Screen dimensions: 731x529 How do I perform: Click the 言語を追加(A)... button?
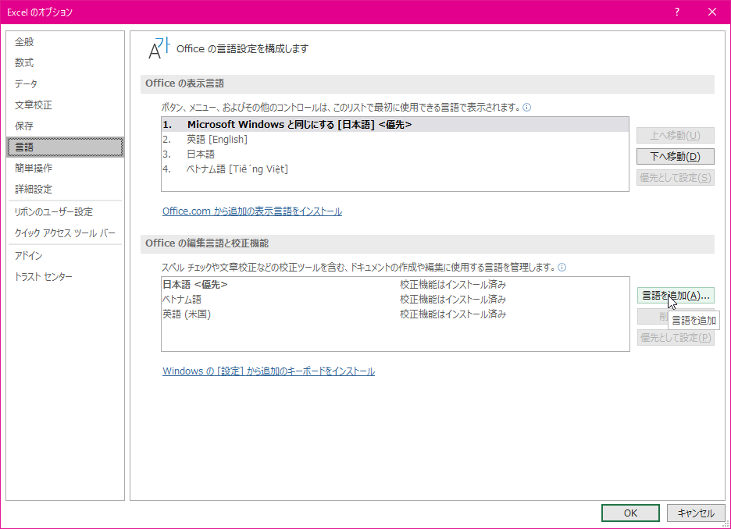click(x=676, y=296)
